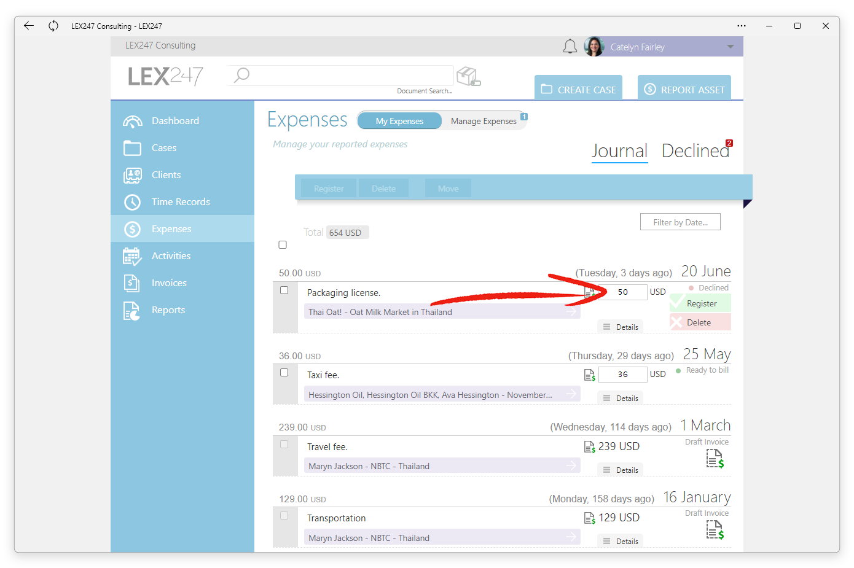Click the arrow on Hessington Oil case link

click(x=572, y=394)
